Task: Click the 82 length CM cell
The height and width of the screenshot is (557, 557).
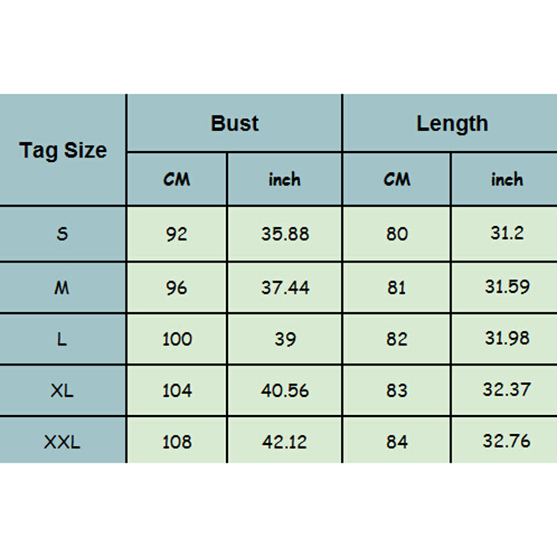Action: (x=397, y=339)
